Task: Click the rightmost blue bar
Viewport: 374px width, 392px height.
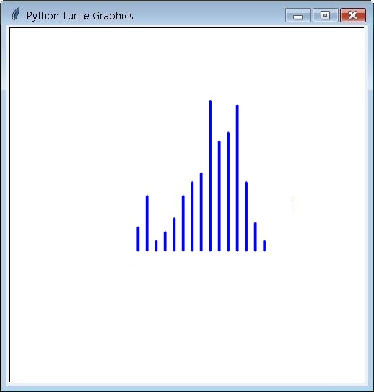Action: [x=264, y=245]
